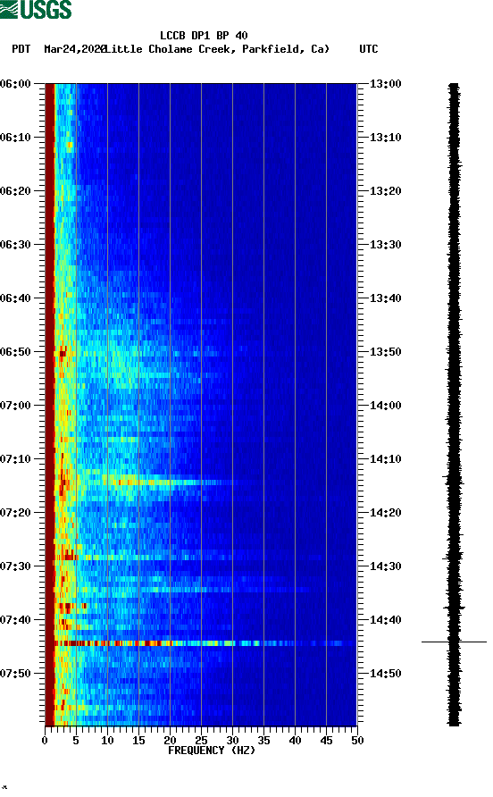Click the '14:20' UTC time label

click(x=385, y=513)
